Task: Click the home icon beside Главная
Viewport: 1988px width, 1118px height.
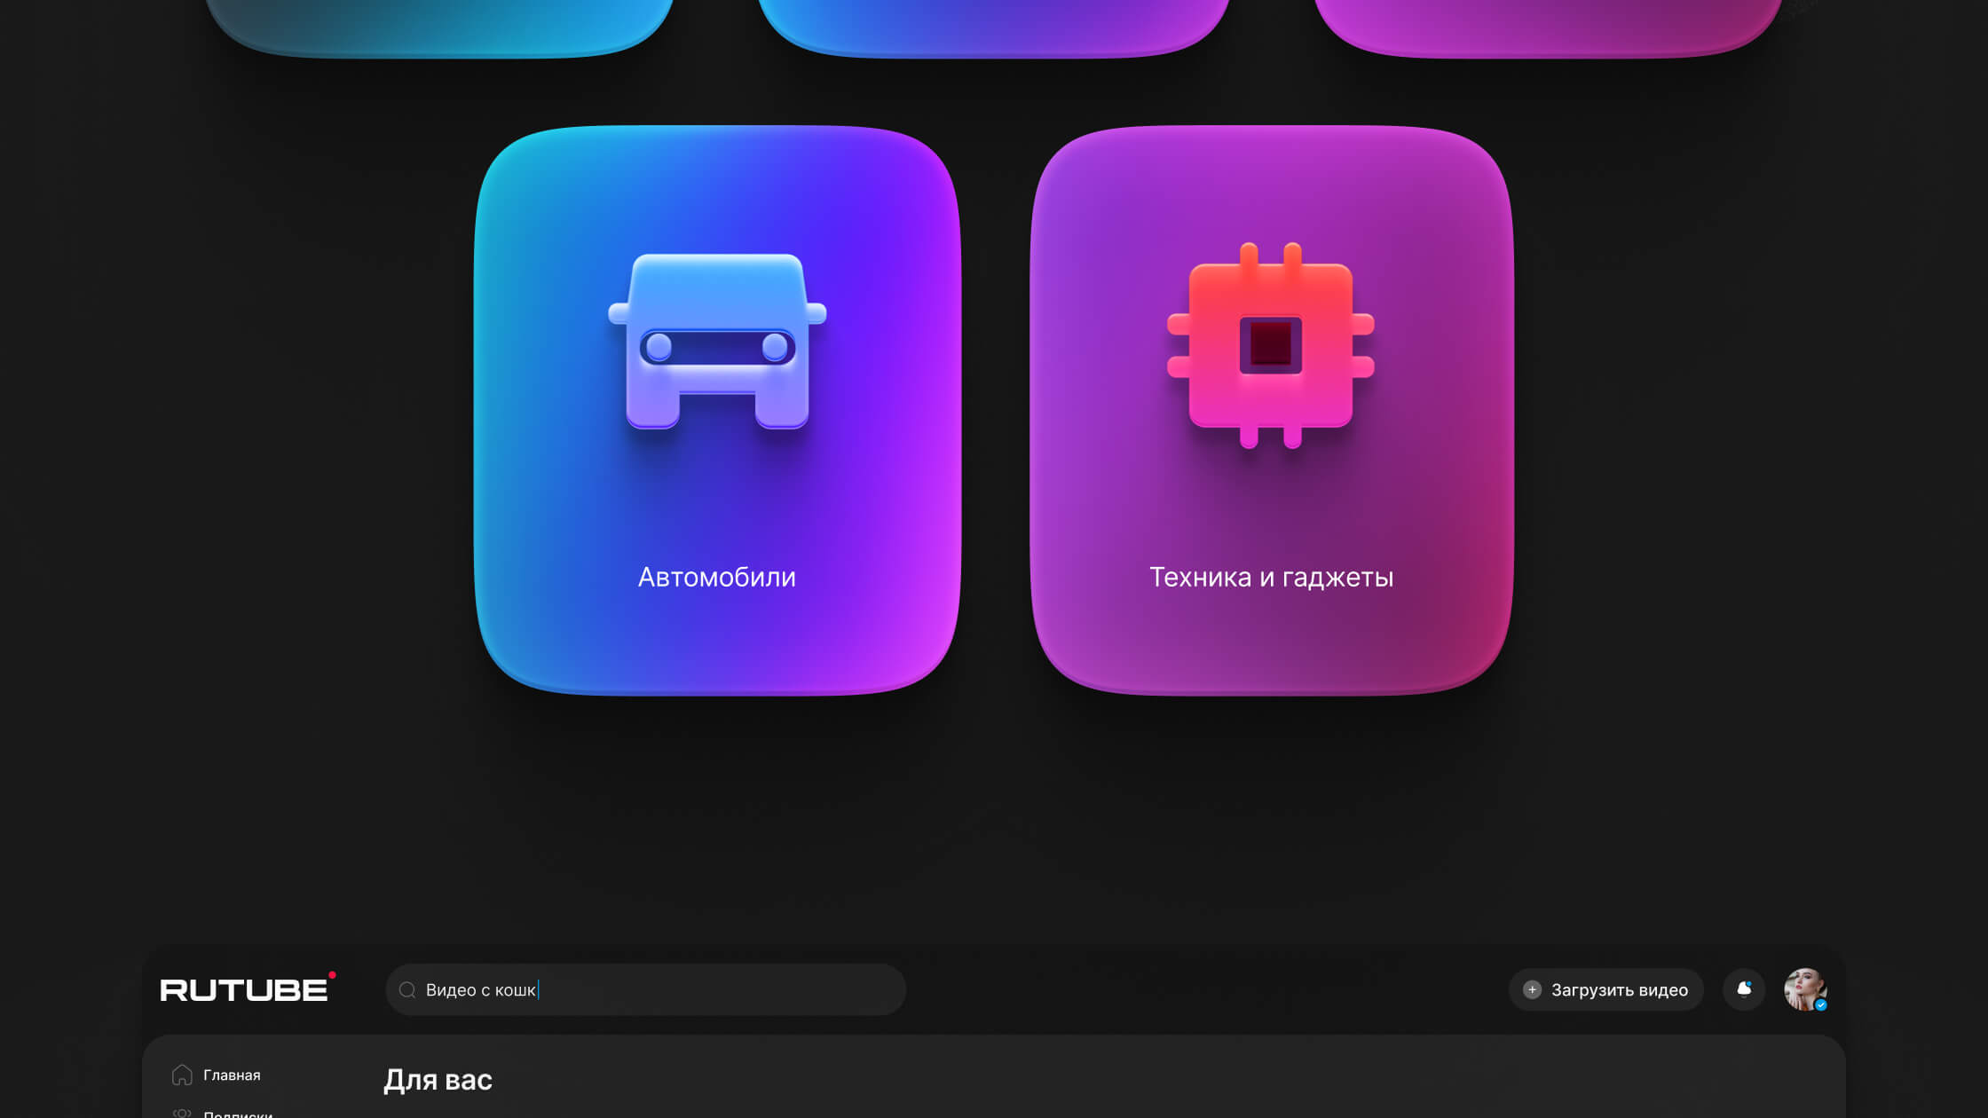Action: coord(182,1075)
